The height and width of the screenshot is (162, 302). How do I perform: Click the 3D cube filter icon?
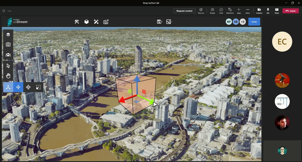(x=86, y=22)
